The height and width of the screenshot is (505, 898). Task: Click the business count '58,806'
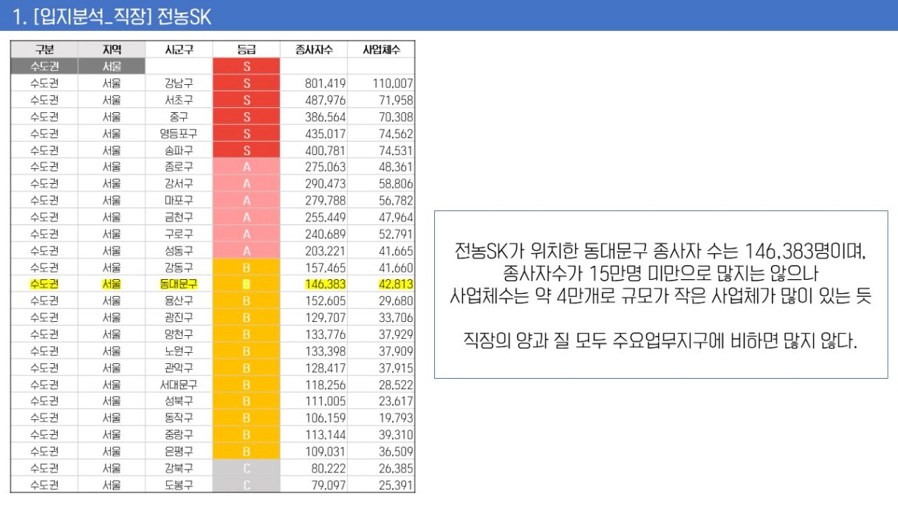pyautogui.click(x=396, y=183)
